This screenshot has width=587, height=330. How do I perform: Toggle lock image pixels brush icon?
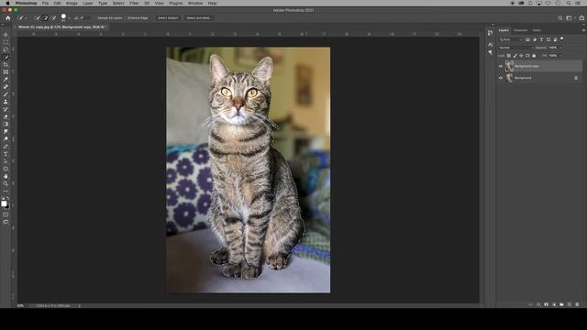tap(515, 56)
